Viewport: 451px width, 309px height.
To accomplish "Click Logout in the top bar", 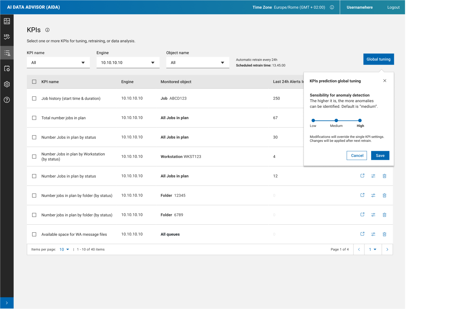I will 393,7.
